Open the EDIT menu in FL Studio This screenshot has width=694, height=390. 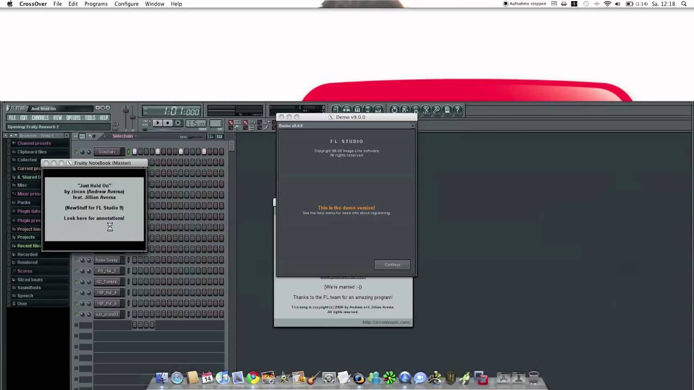(x=23, y=118)
